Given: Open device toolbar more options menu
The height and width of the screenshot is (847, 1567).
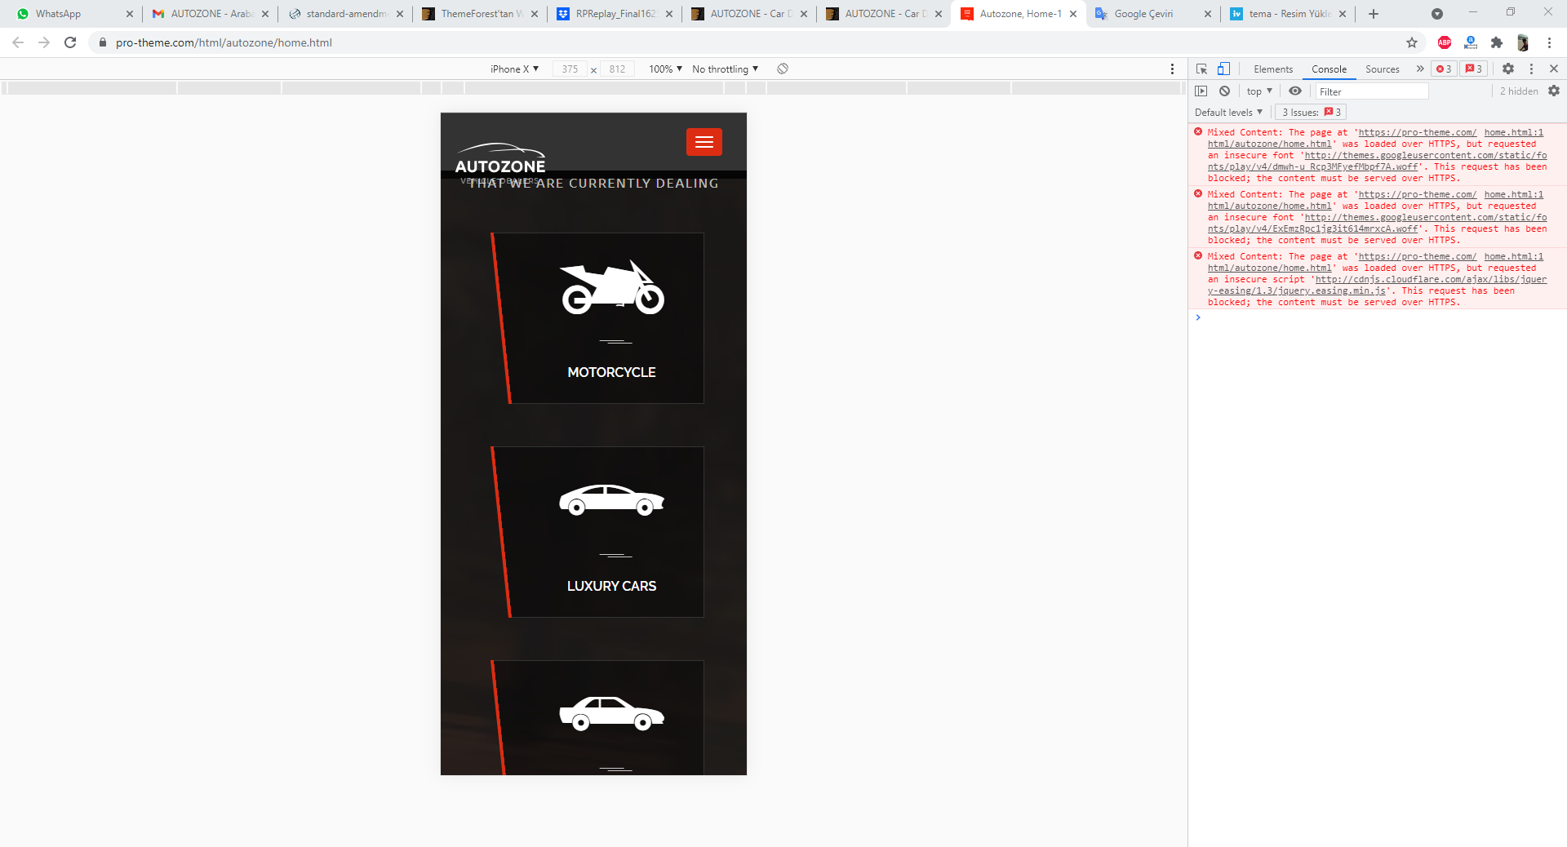Looking at the screenshot, I should 1173,69.
